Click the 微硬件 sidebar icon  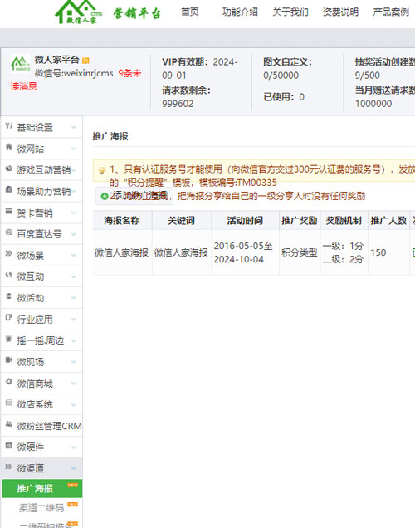(x=9, y=446)
